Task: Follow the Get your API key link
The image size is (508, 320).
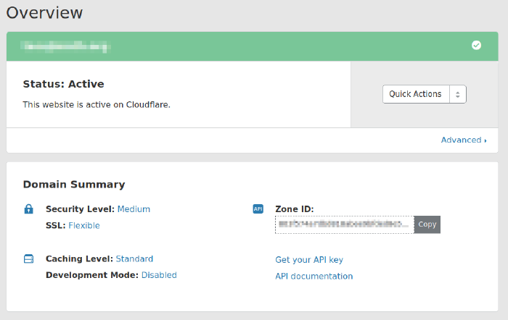Action: [x=309, y=260]
